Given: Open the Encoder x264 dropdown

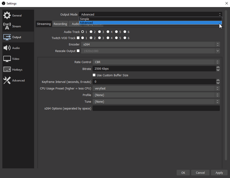Looking at the screenshot, I should point(151,44).
